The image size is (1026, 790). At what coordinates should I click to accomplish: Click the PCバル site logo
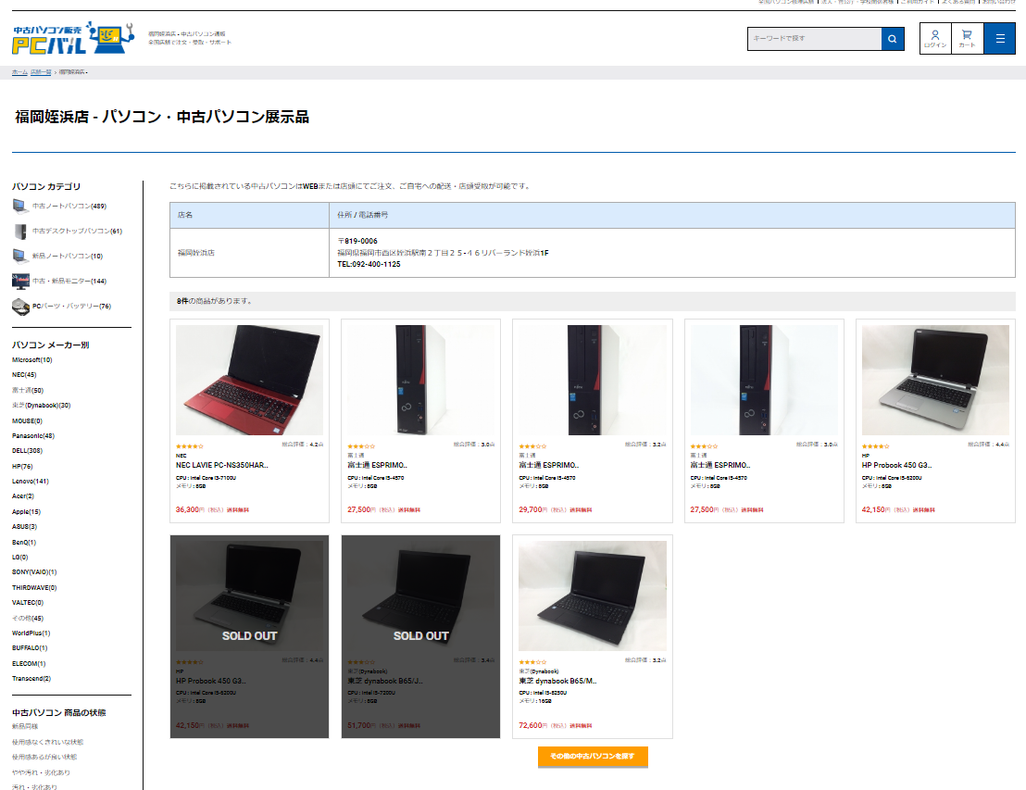coord(73,38)
